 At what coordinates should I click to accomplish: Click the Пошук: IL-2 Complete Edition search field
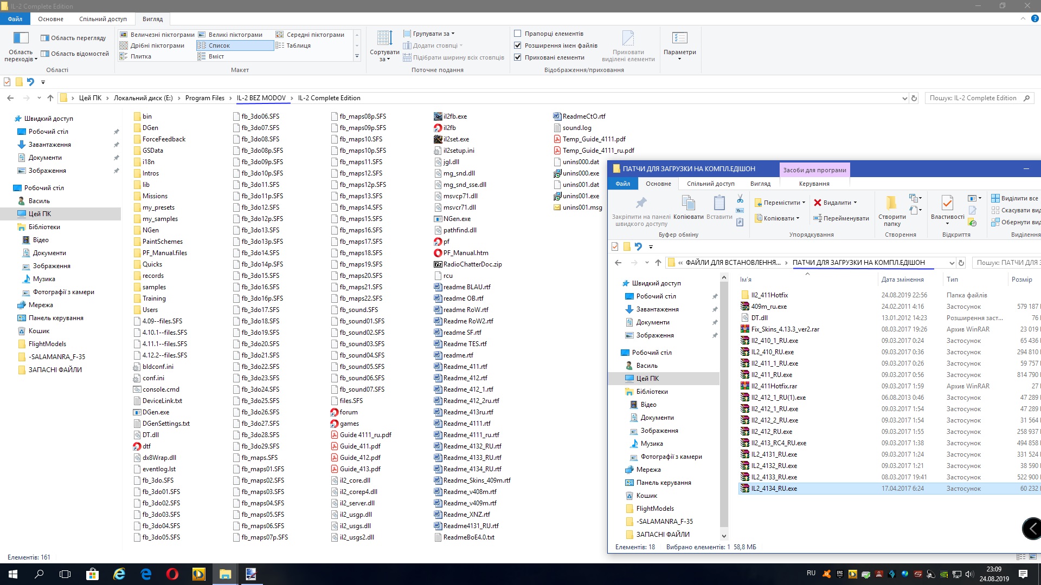pos(973,98)
